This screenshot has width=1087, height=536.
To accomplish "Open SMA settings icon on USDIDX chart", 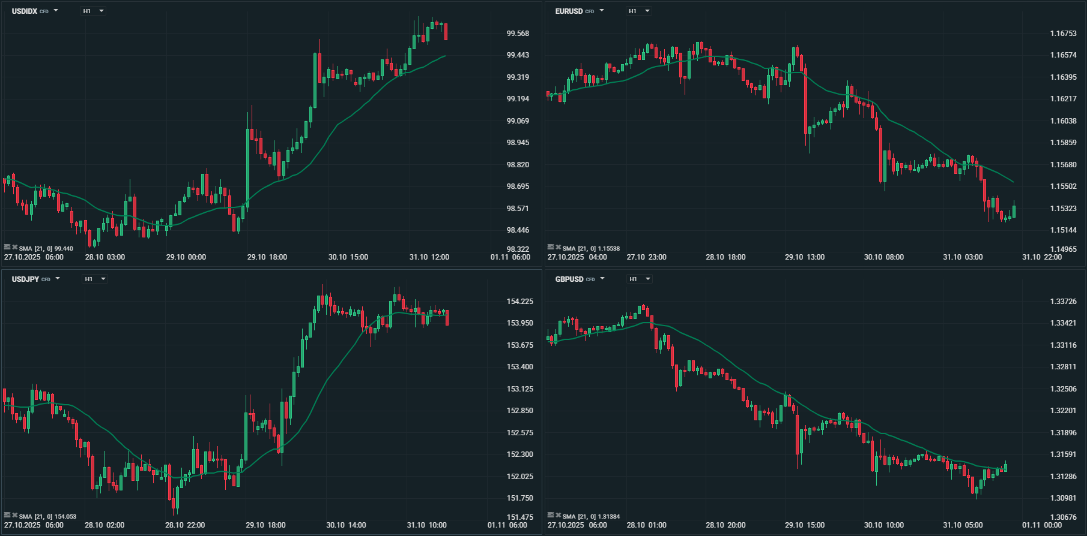I will coord(7,247).
